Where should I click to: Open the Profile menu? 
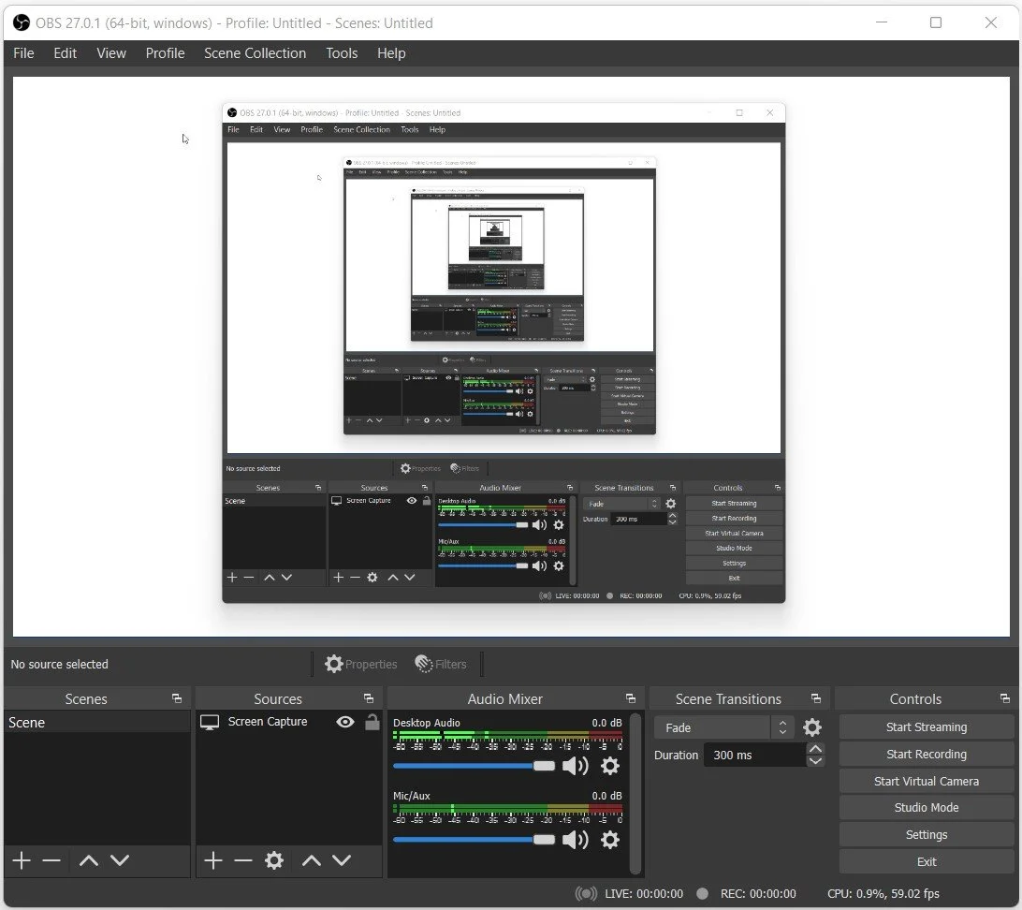coord(165,52)
